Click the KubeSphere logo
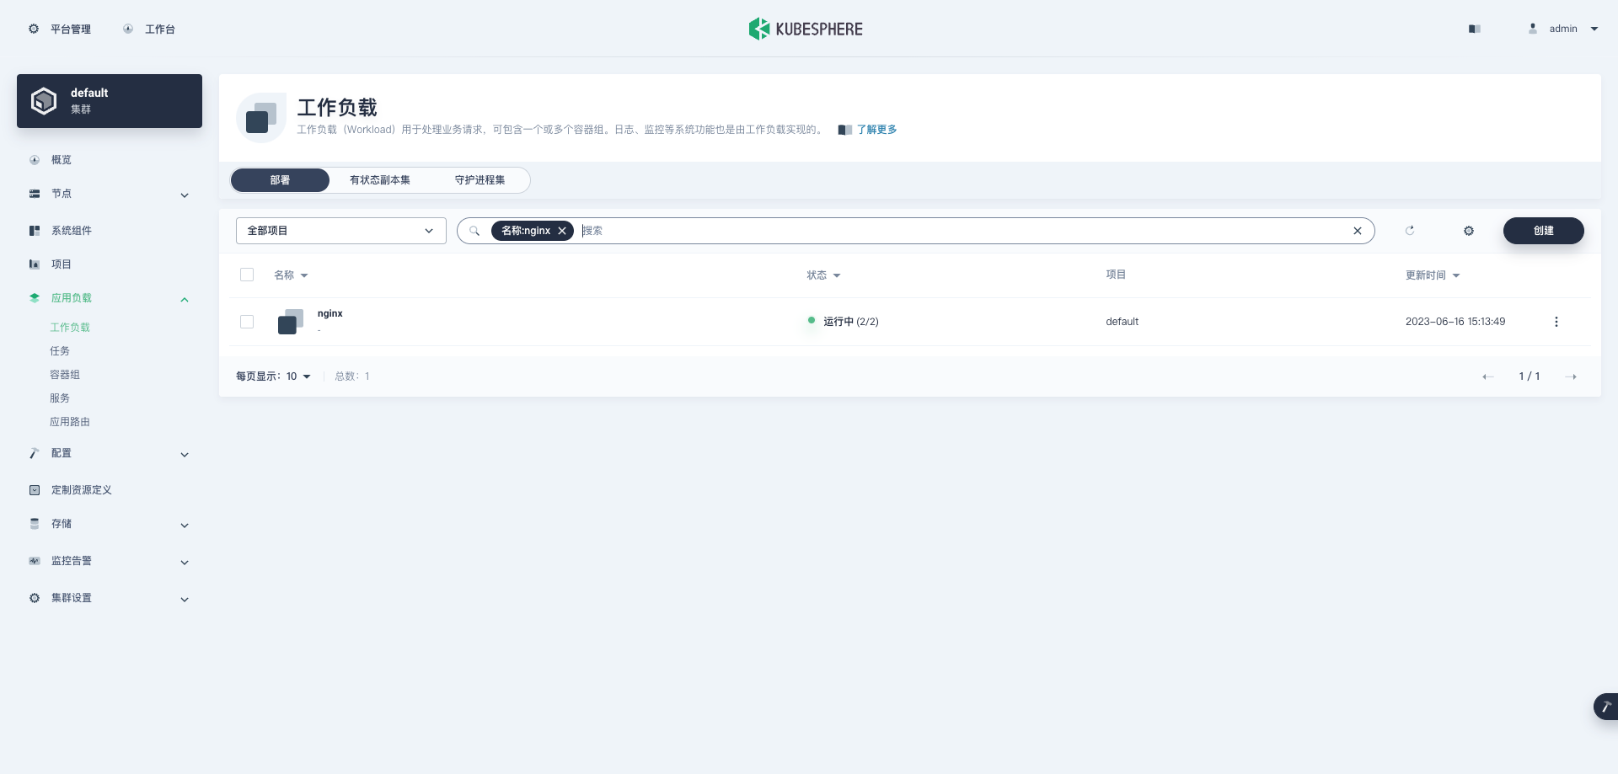The width and height of the screenshot is (1618, 774). [x=806, y=29]
